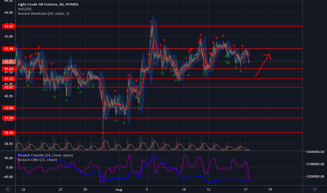The width and height of the screenshot is (327, 193).
Task: Select the 40.00 horizontal line price label
Action: click(9, 108)
